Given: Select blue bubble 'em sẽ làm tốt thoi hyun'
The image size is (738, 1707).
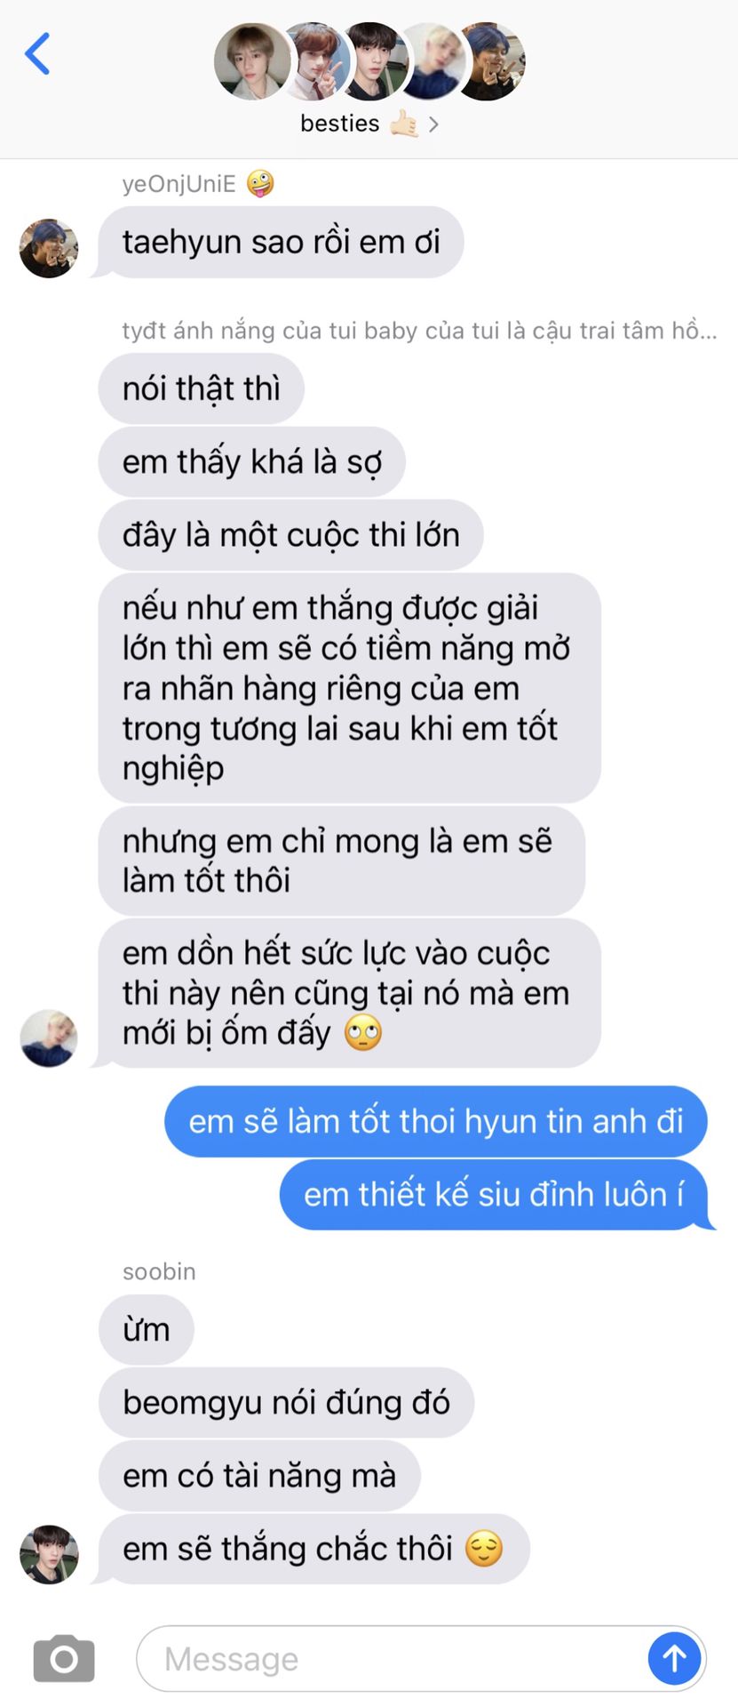Looking at the screenshot, I should pos(436,1122).
